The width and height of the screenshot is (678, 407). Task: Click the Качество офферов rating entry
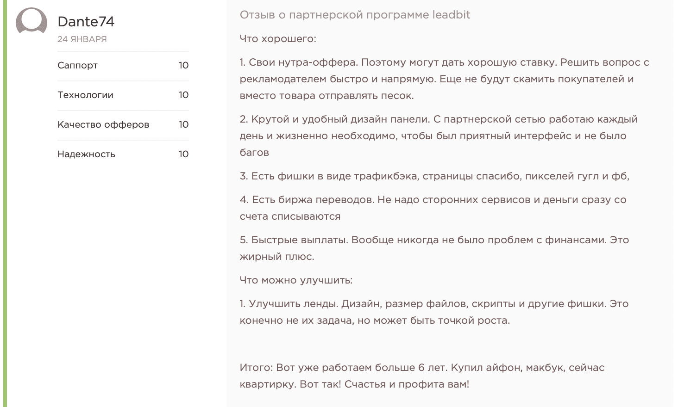(103, 124)
